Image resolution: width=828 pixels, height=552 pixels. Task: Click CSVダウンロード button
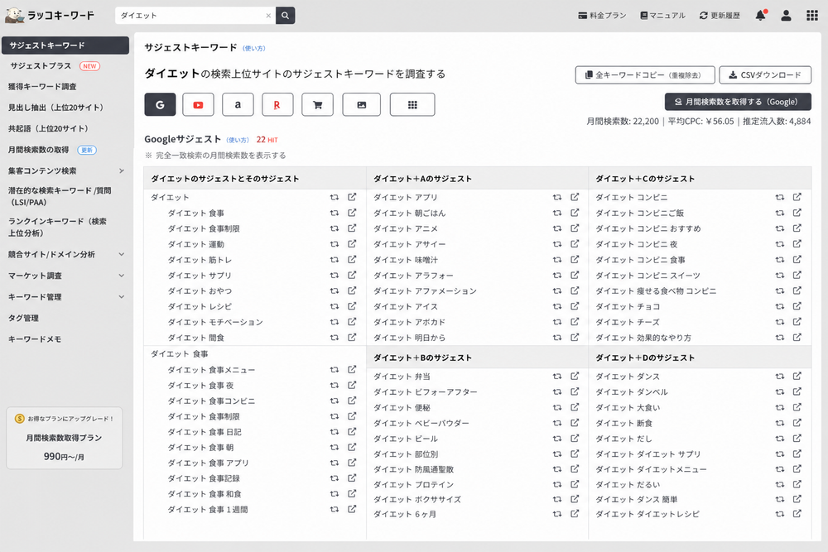pos(765,75)
